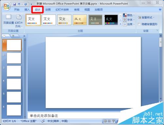Apply the first white Office theme
164x125 pixels.
pyautogui.click(x=33, y=20)
